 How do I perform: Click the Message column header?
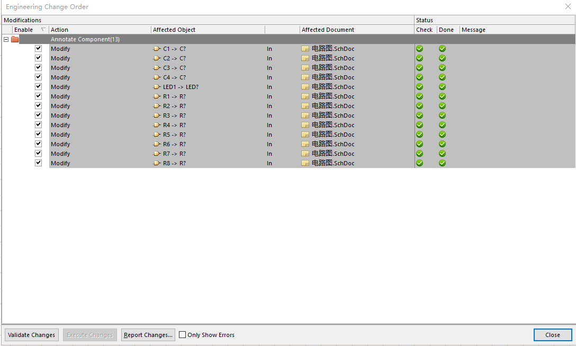[517, 30]
